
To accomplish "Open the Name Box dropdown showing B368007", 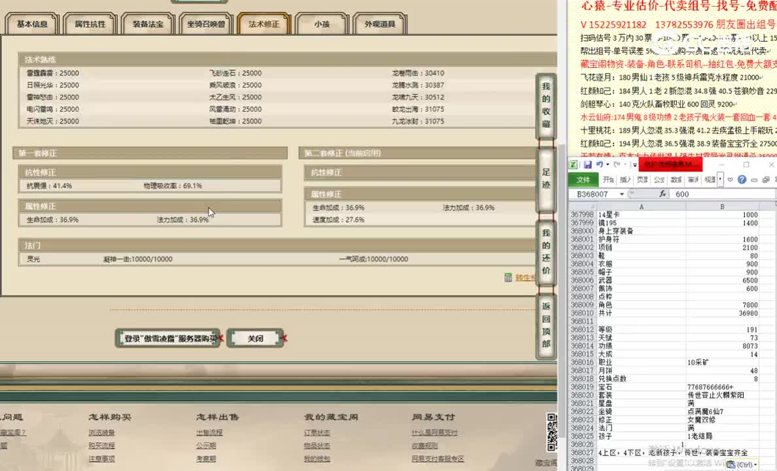I will click(621, 194).
